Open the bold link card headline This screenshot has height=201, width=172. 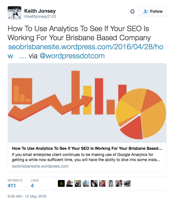point(87,148)
